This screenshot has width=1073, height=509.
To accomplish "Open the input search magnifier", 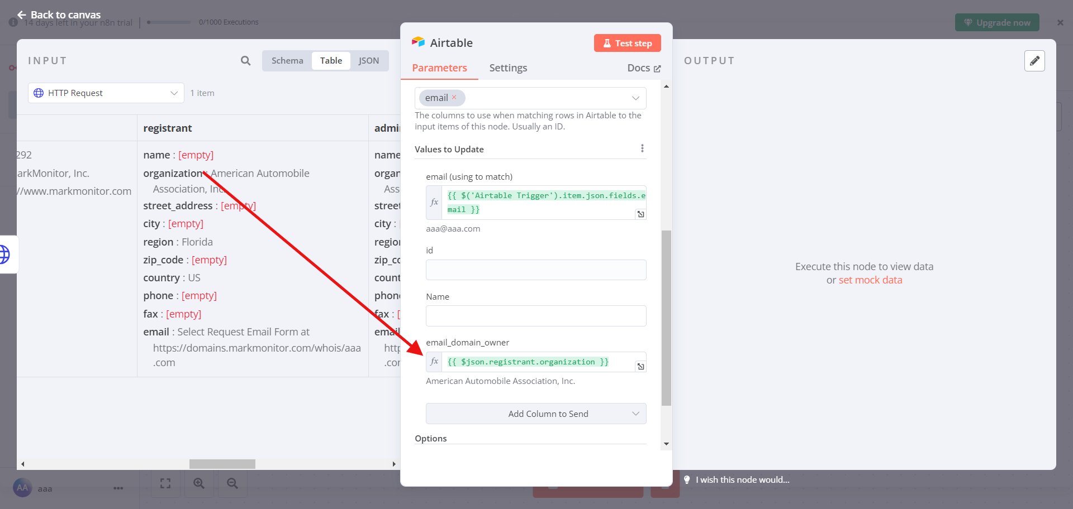I will click(245, 60).
